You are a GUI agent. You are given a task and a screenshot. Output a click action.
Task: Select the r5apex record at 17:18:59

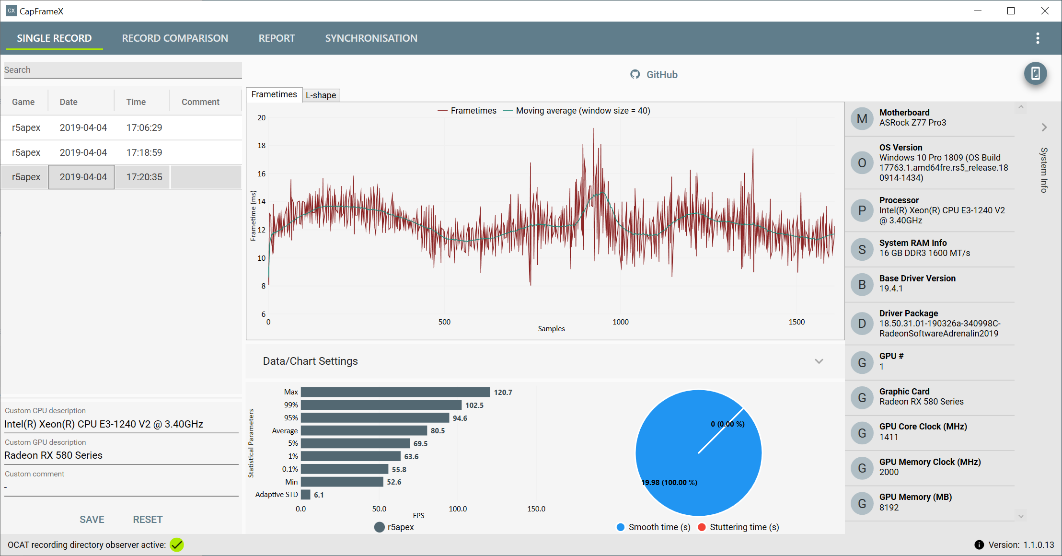121,152
